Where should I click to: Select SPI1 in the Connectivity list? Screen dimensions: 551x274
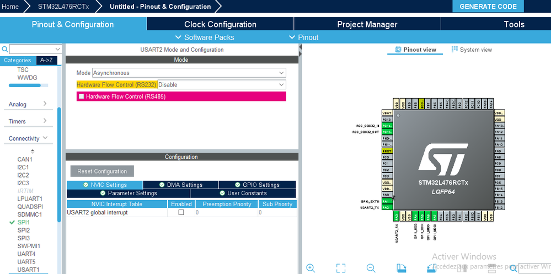(x=24, y=222)
